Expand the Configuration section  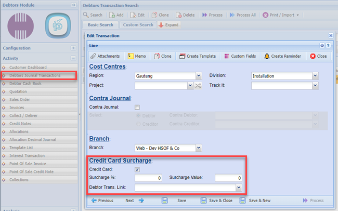(x=73, y=48)
